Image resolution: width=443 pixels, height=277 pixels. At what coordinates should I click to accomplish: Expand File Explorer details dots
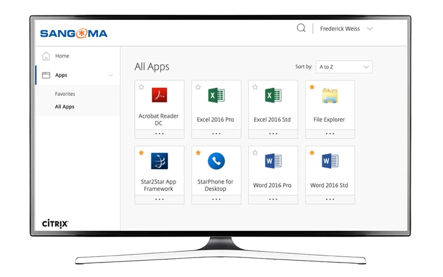330,133
